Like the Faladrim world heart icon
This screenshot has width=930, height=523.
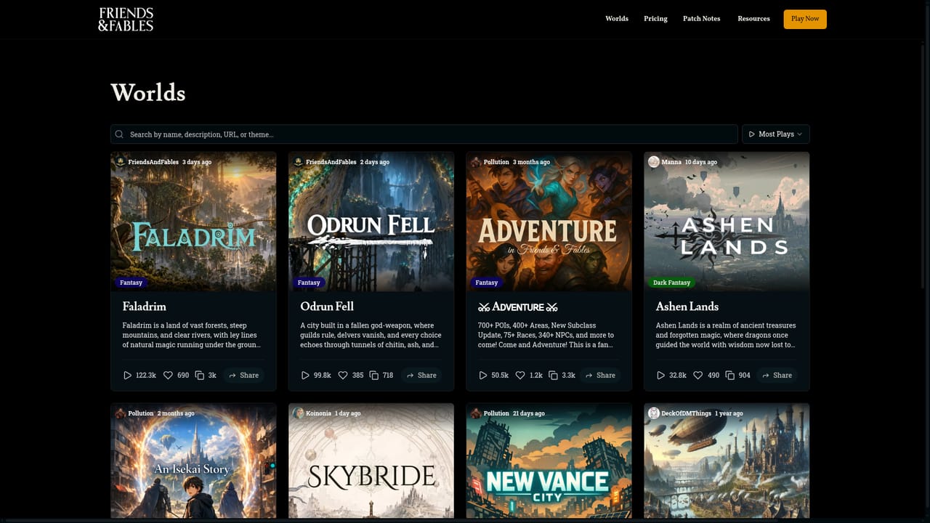click(x=168, y=376)
